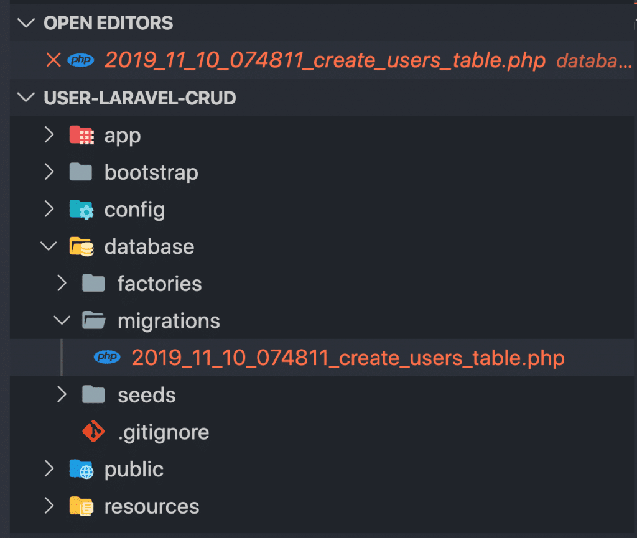Click the public globe folder icon
The height and width of the screenshot is (538, 637).
coord(81,470)
